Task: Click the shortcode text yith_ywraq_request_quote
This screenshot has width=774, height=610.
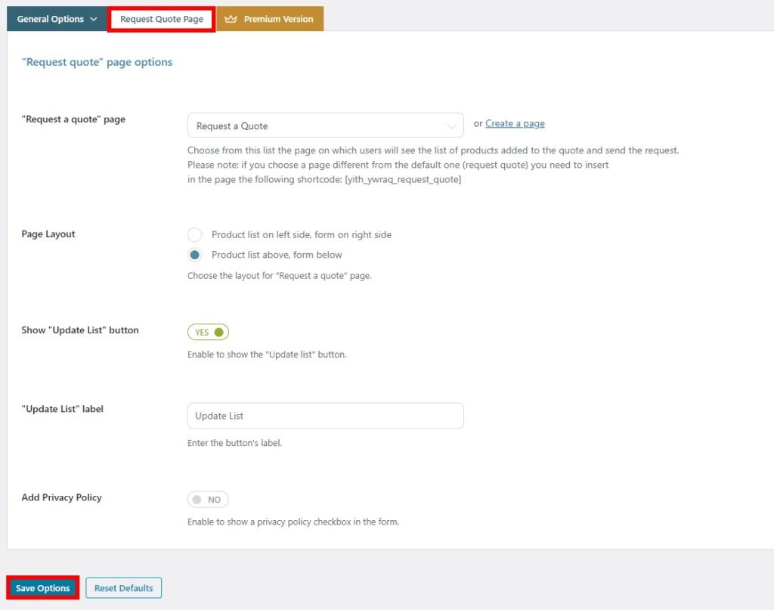Action: (403, 180)
